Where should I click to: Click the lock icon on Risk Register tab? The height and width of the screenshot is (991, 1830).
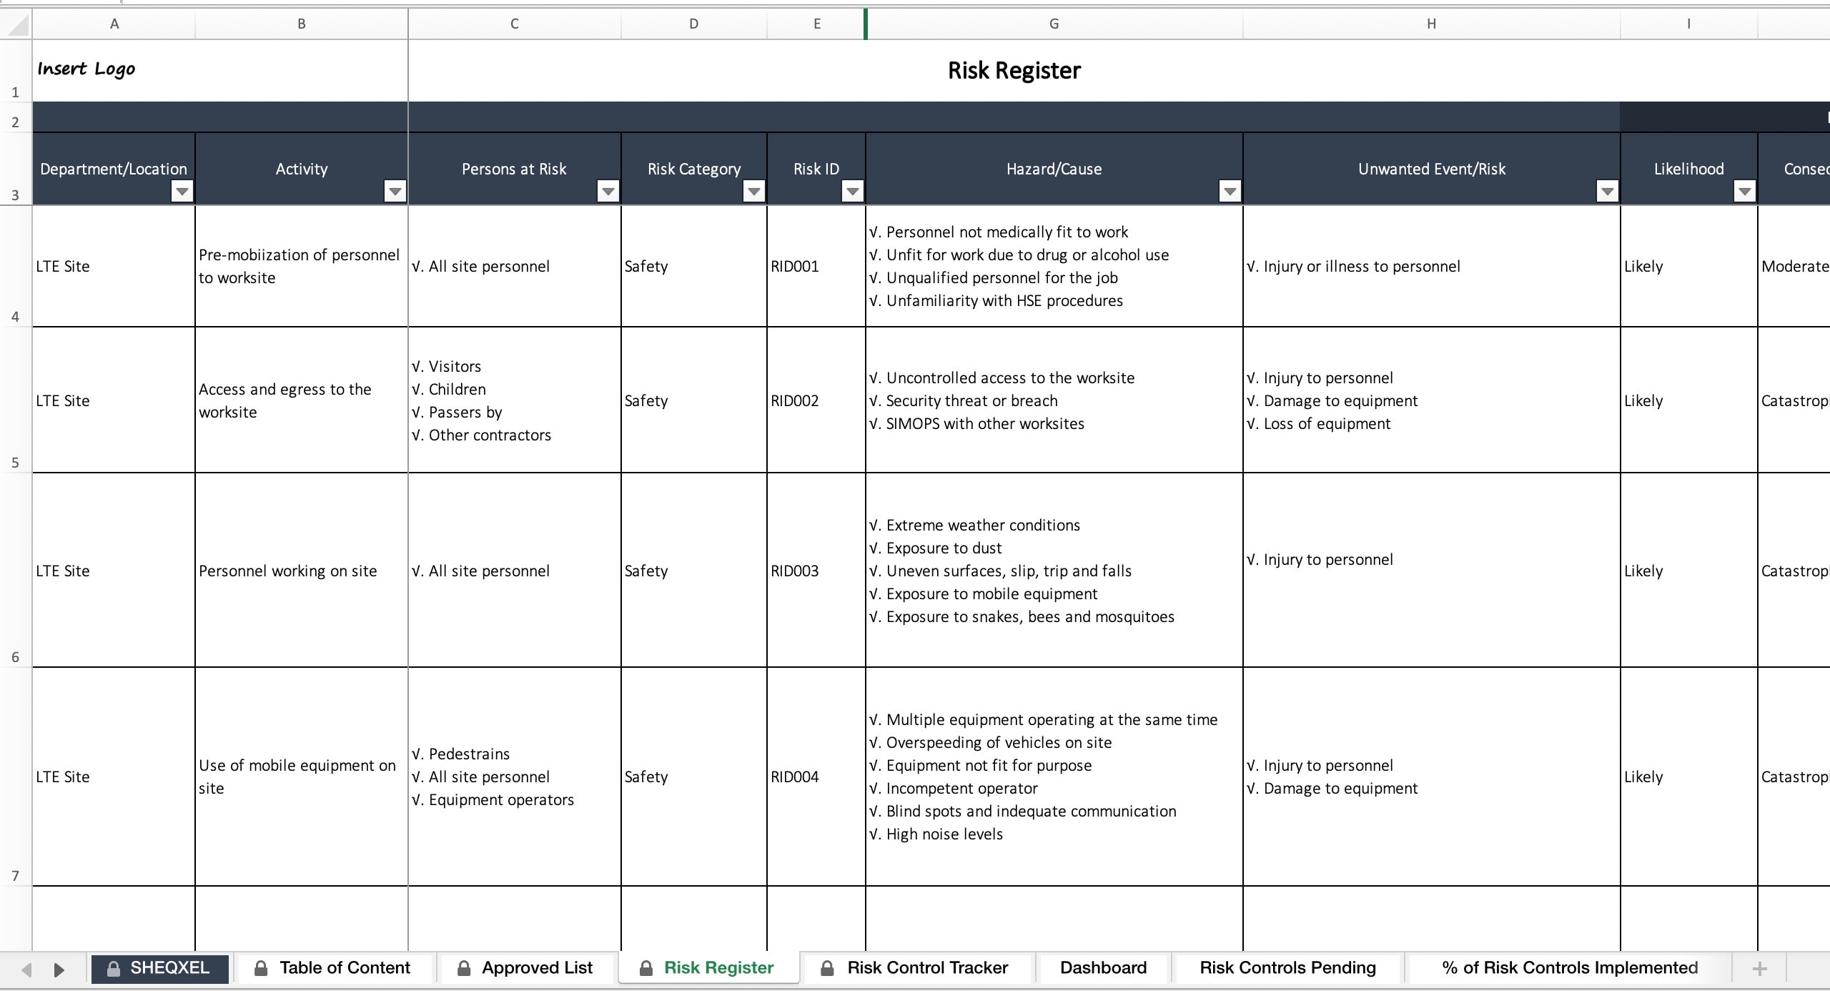coord(646,967)
